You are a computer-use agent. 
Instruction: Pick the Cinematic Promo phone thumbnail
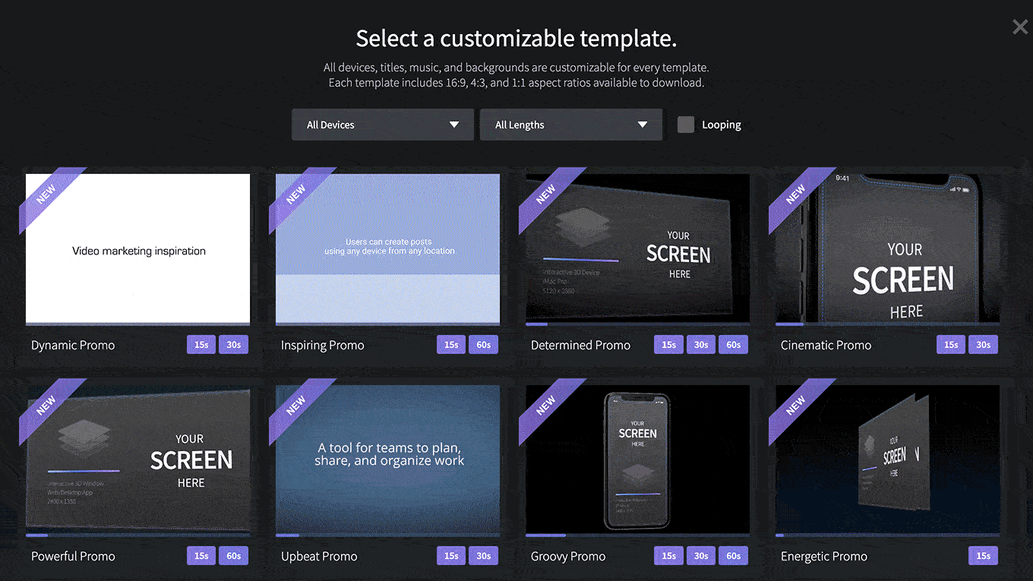pyautogui.click(x=887, y=249)
